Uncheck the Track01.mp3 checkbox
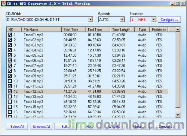Viewport: 187px width, 136px height. (x=10, y=35)
